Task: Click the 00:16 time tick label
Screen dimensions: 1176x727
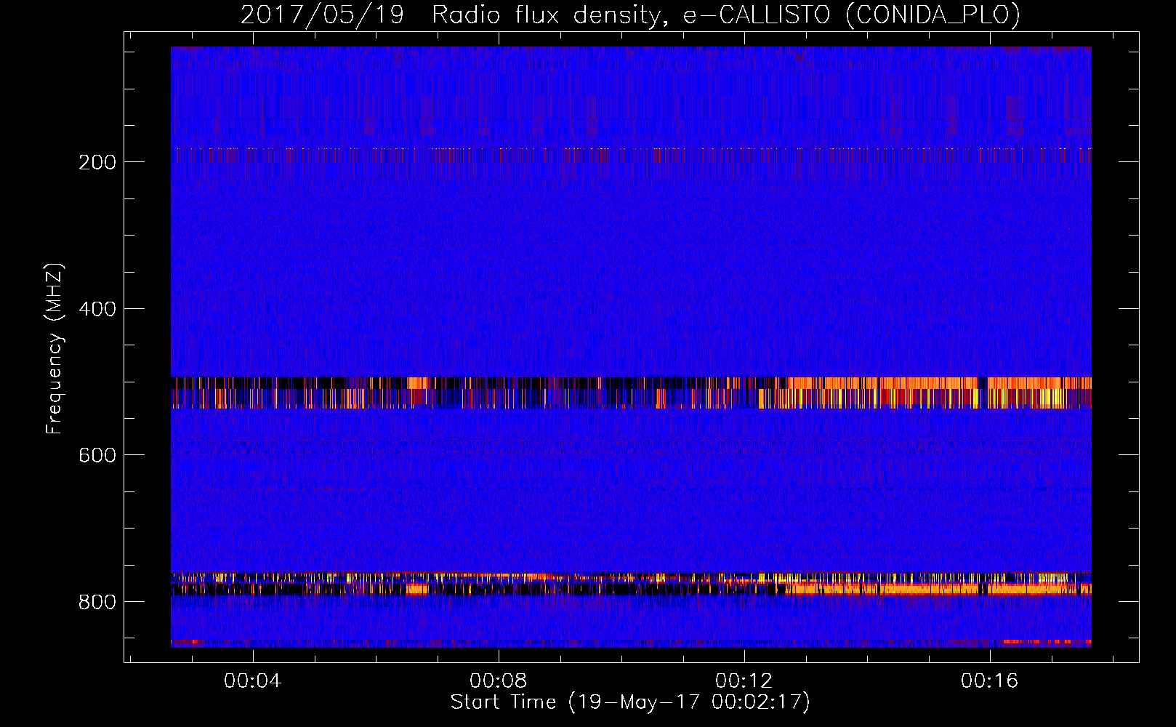Action: tap(989, 680)
